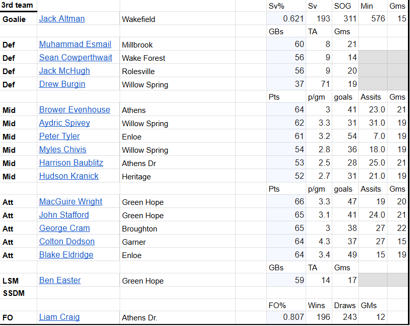Select the LSM position cell

pos(18,280)
